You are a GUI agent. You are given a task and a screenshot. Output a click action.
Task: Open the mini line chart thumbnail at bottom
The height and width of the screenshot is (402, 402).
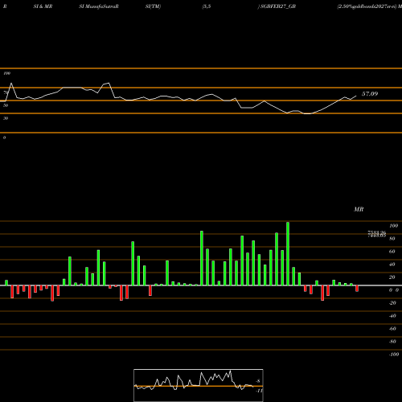coord(199,385)
